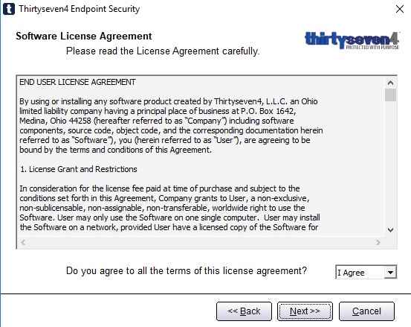411x327 pixels.
Task: Click the I Agree combo box field
Action: (x=366, y=272)
